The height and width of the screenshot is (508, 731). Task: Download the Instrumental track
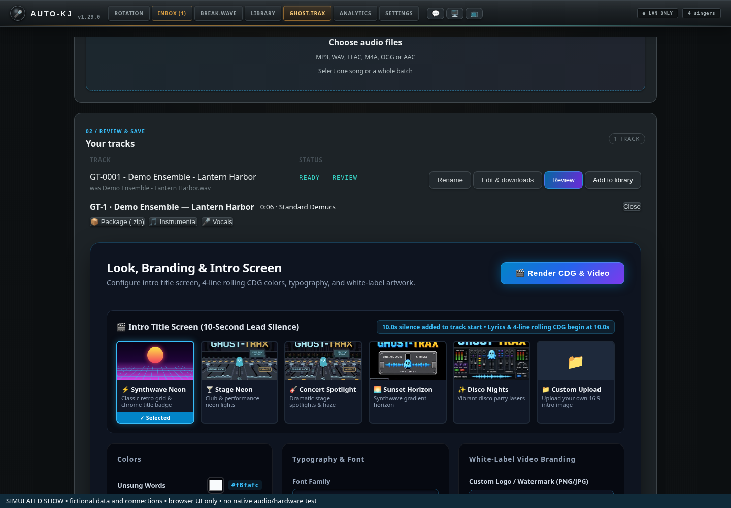(x=173, y=222)
